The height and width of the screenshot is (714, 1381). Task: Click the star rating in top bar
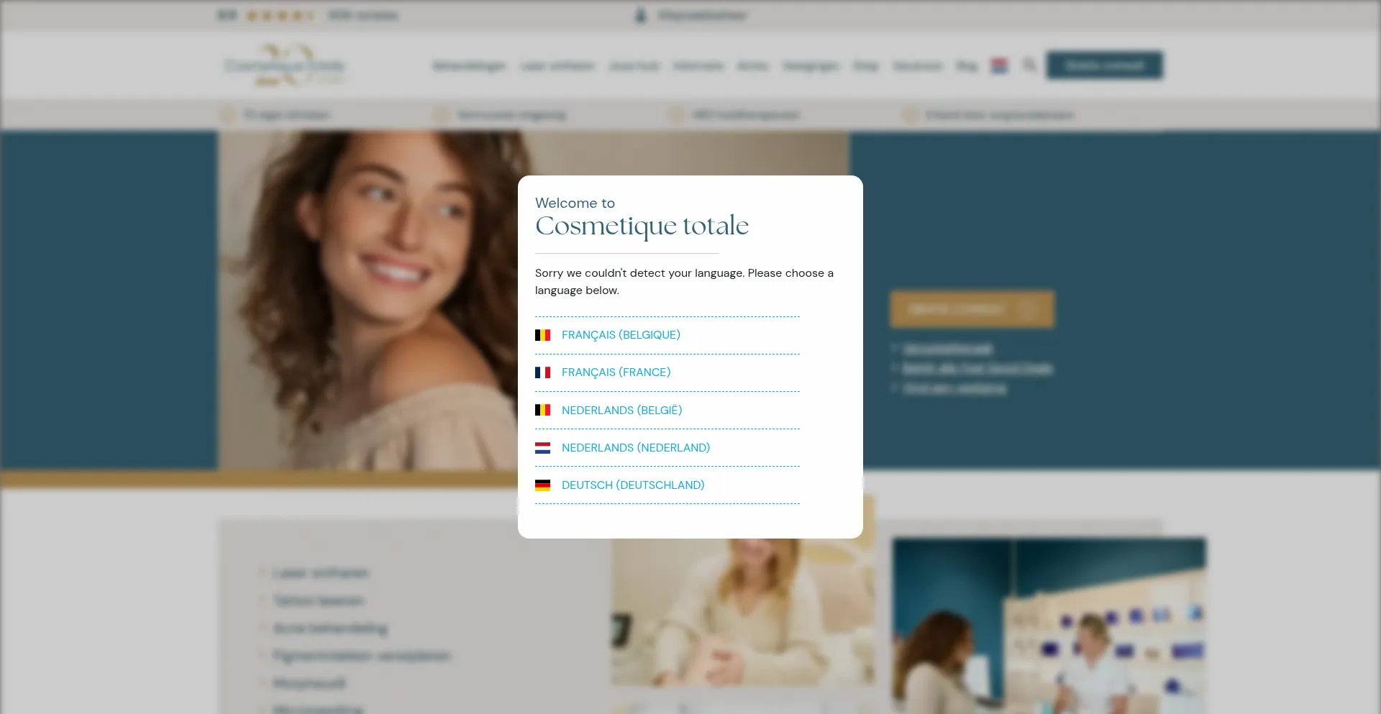coord(279,15)
